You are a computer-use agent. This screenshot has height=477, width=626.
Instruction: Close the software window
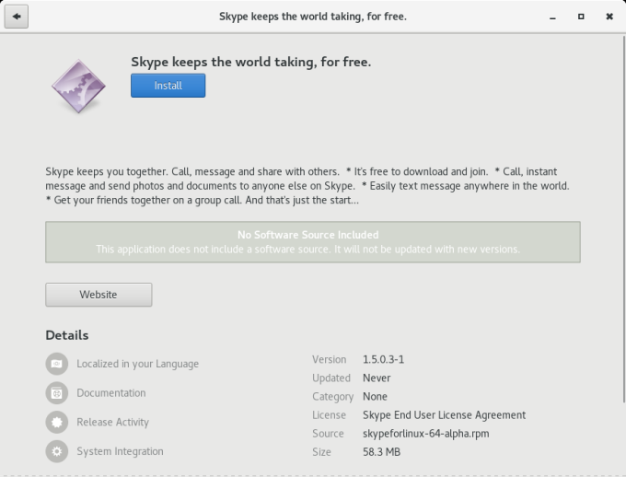coord(609,17)
